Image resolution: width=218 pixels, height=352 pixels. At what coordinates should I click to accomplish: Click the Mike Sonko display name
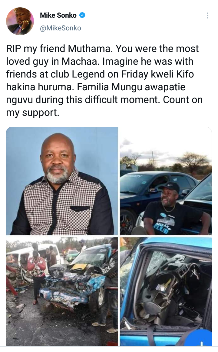point(58,15)
